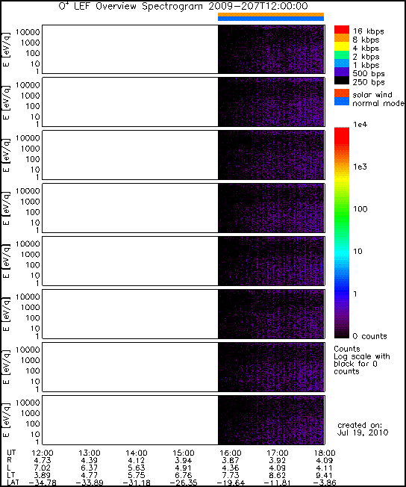Click the R value 3.94
Image resolution: width=406 pixels, height=487 pixels.
click(x=184, y=460)
